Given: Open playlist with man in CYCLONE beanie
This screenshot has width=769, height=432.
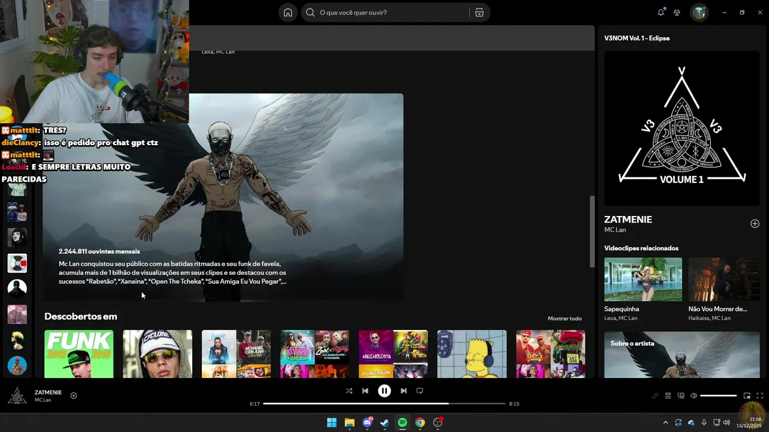Looking at the screenshot, I should (157, 354).
